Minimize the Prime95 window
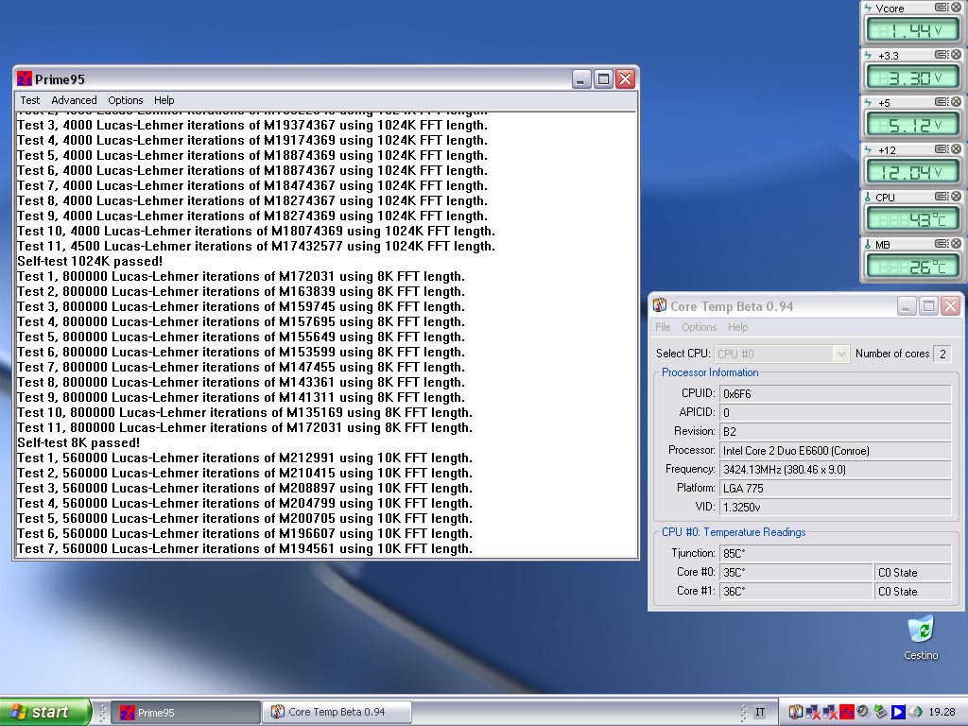 click(581, 79)
